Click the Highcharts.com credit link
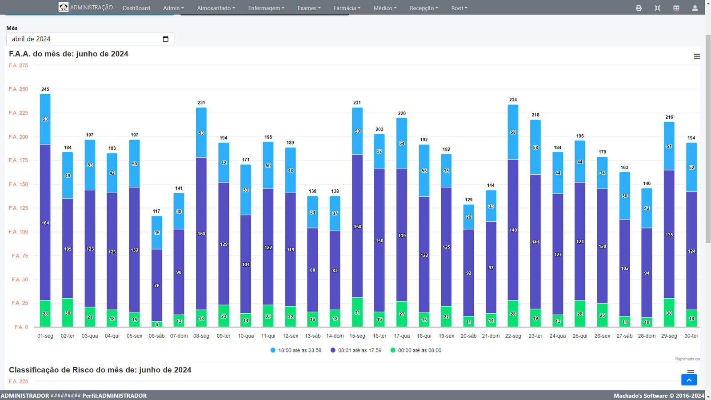This screenshot has width=711, height=400. [687, 359]
